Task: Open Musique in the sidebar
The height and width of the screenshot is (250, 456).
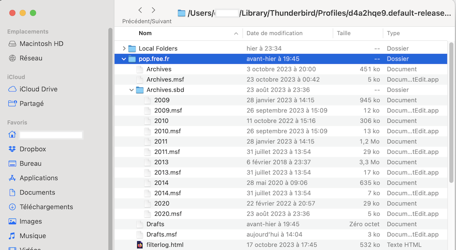Action: click(x=32, y=236)
